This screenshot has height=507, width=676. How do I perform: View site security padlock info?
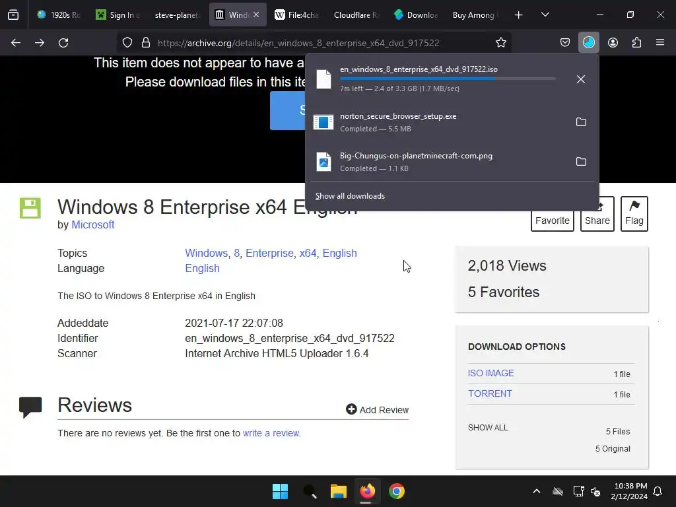146,43
